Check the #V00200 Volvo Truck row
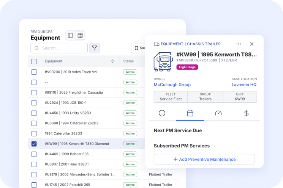 pyautogui.click(x=34, y=72)
